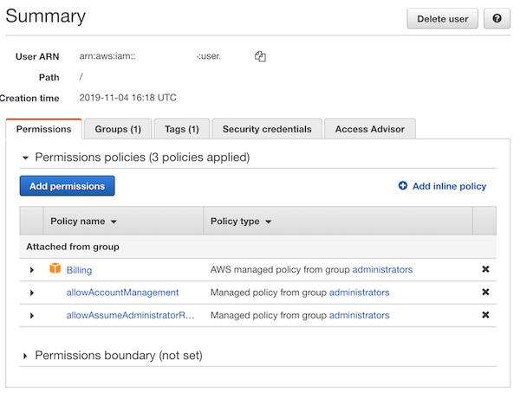The width and height of the screenshot is (520, 399).
Task: Open administrators group link in Billing row
Action: [x=382, y=269]
